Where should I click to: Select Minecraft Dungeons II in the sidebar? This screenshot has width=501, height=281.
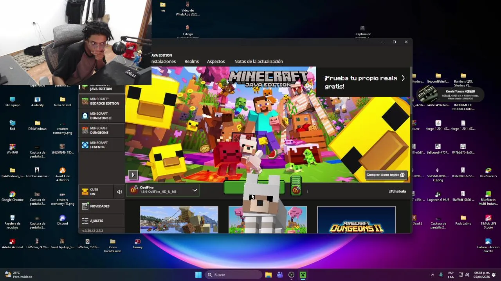point(101,116)
